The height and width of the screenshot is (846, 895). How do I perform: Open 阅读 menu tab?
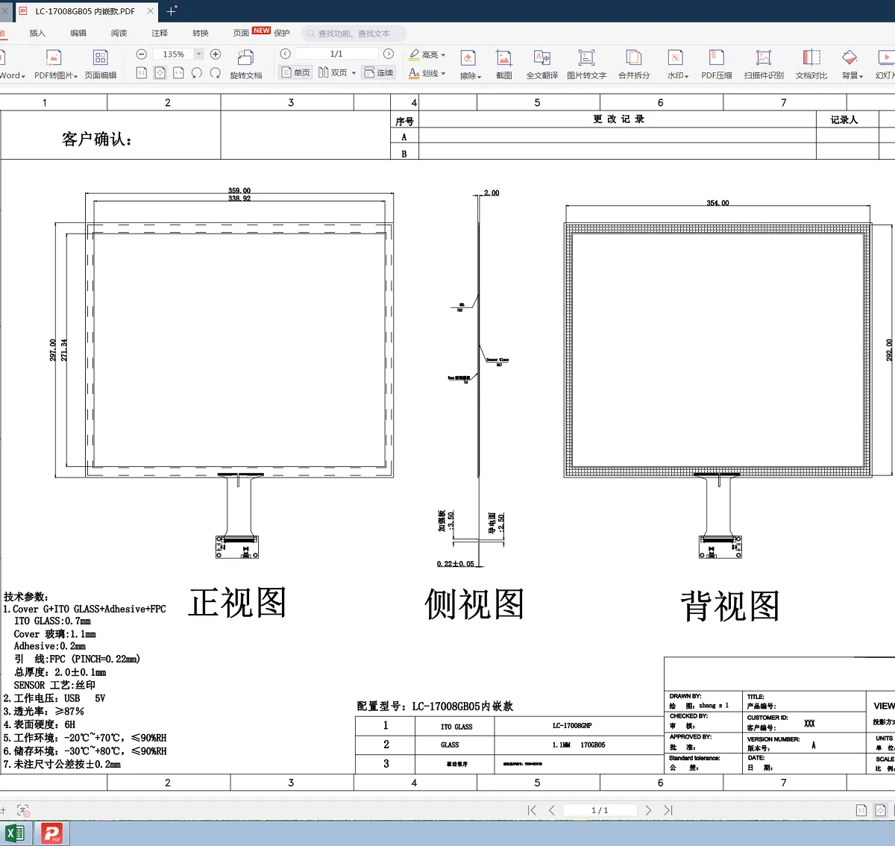click(x=119, y=33)
